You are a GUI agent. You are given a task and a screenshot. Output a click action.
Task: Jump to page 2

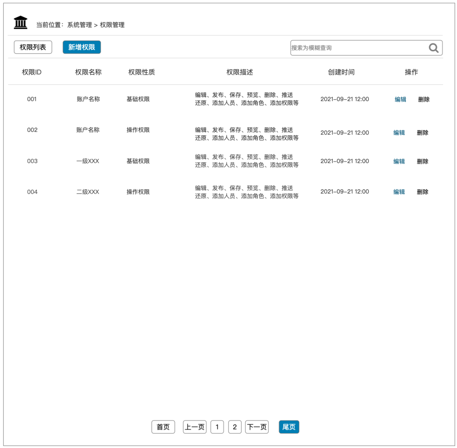235,427
